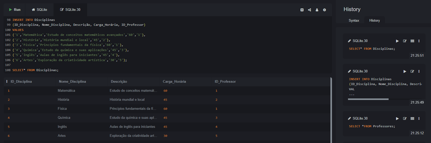Open the editor settings gear
Screen dimensions: 431x143
pos(324,10)
